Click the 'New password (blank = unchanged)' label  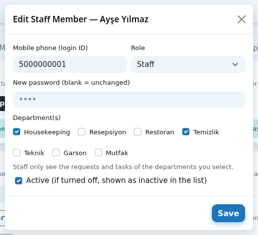click(x=71, y=83)
